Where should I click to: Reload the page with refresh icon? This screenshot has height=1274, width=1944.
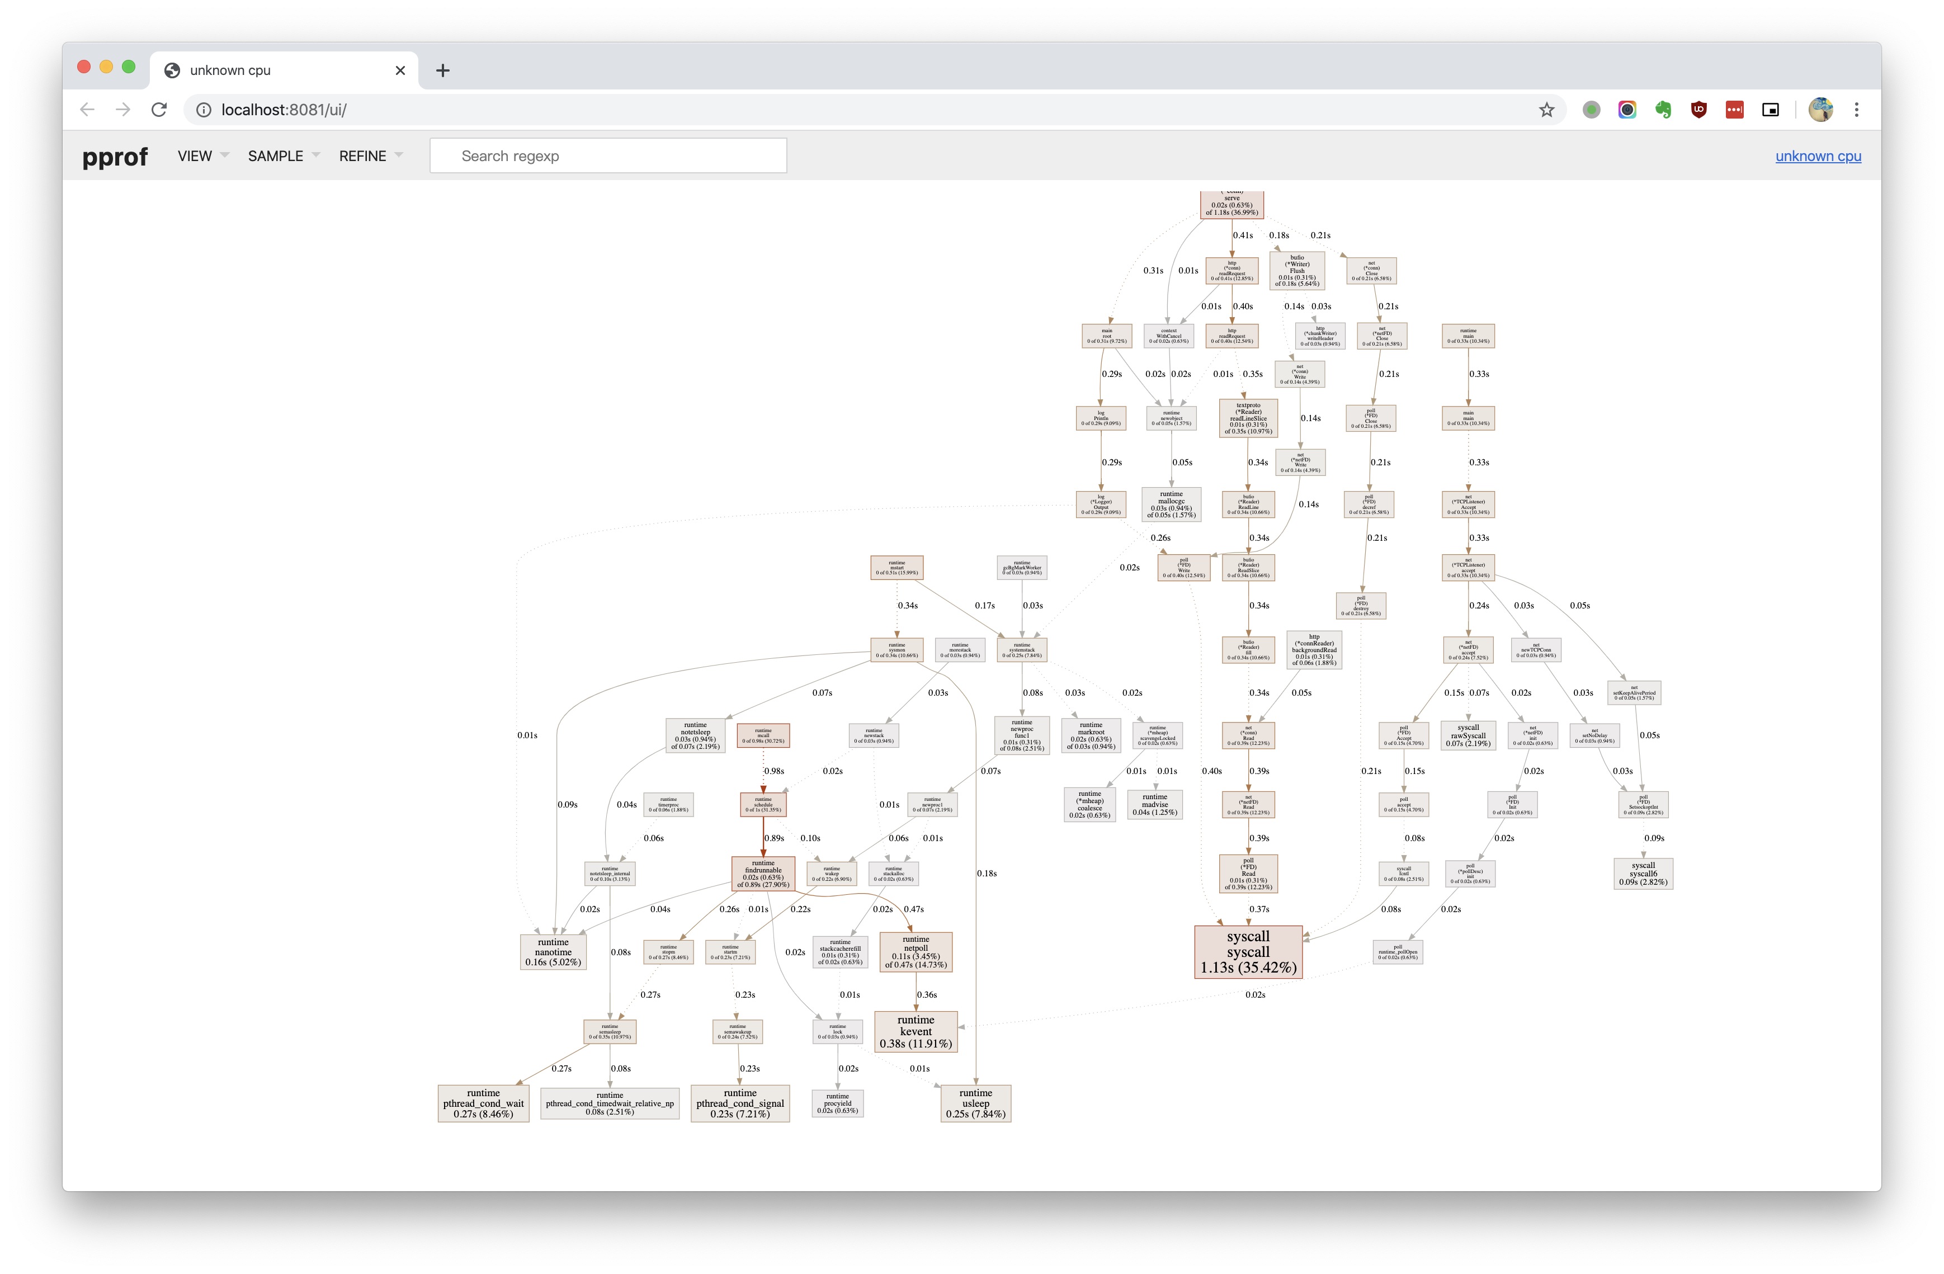159,110
